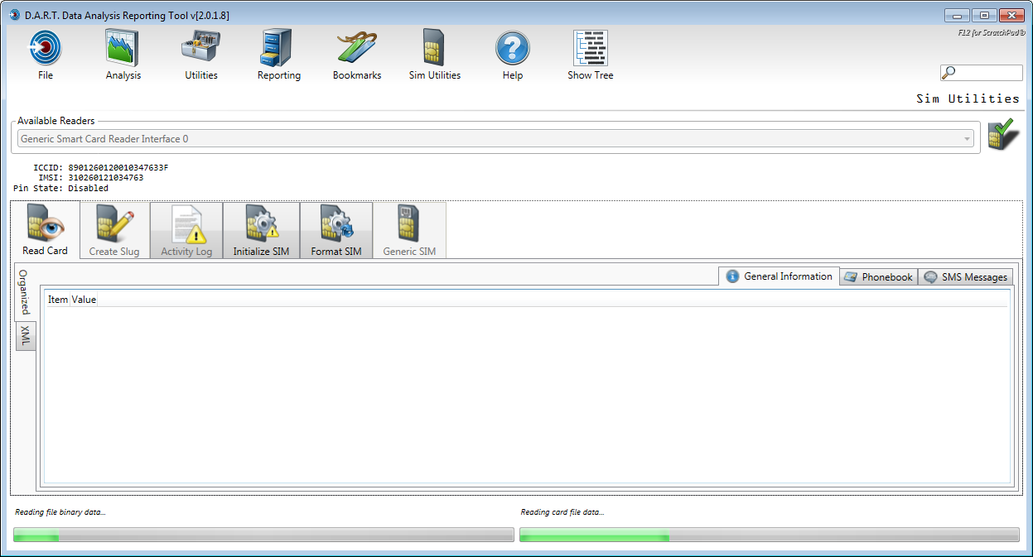
Task: Click the Show Tree icon
Action: (x=591, y=48)
